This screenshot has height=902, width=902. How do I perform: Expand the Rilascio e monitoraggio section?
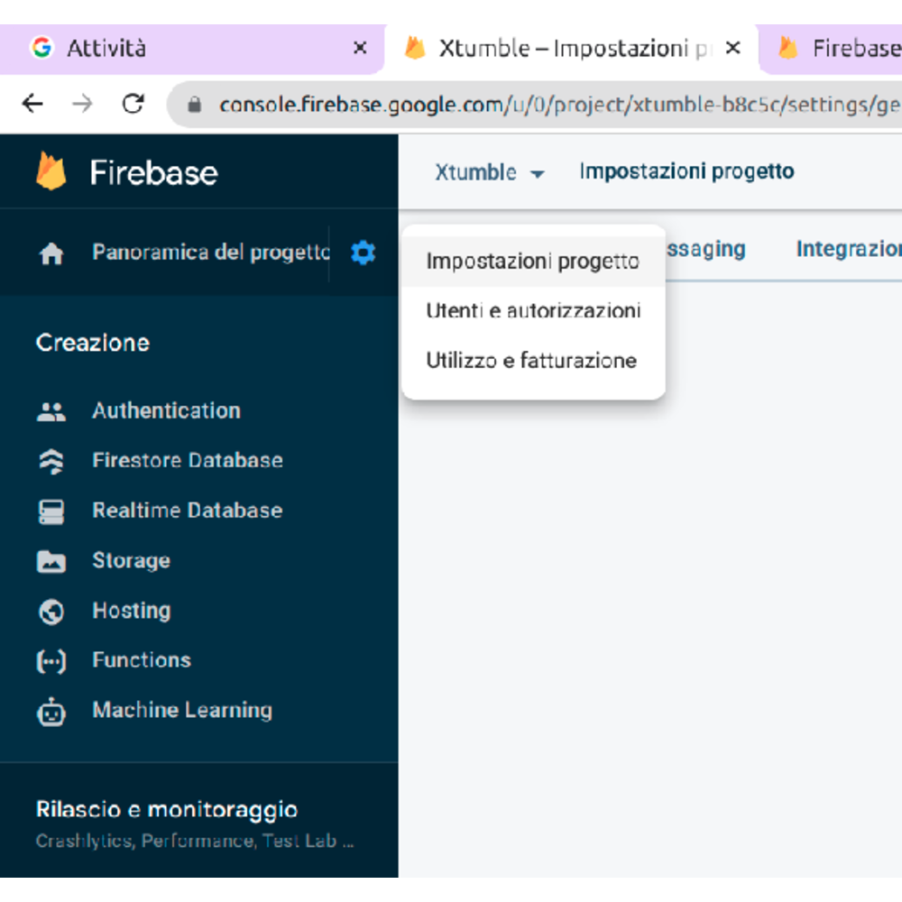tap(167, 809)
